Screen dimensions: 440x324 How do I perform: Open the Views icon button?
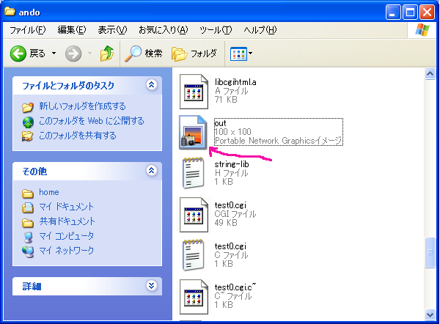(238, 54)
